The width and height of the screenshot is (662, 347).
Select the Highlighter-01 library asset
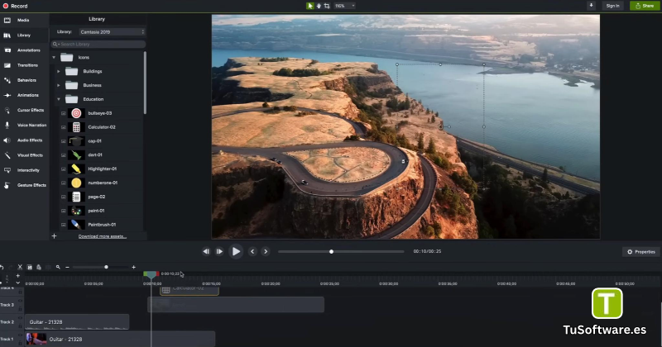pos(100,169)
